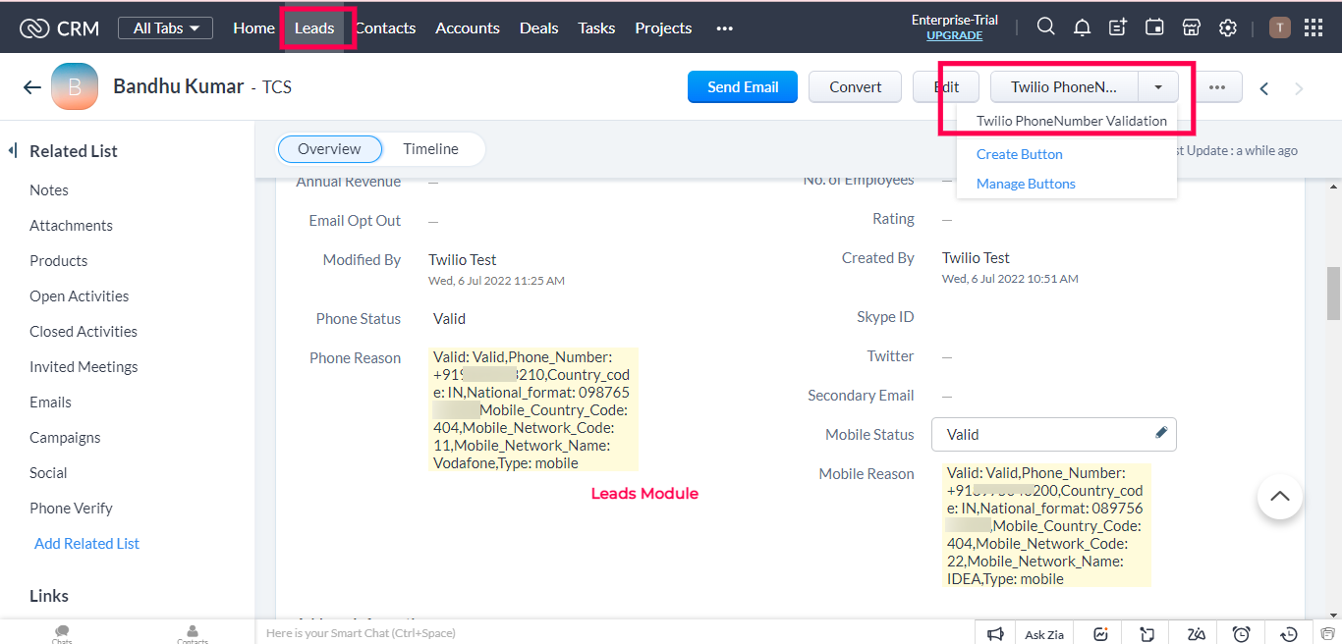Viewport: 1342px width, 644px height.
Task: Click the UPGRADE link
Action: (954, 35)
